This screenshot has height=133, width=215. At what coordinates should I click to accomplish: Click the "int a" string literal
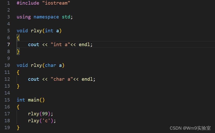pyautogui.click(x=60, y=45)
